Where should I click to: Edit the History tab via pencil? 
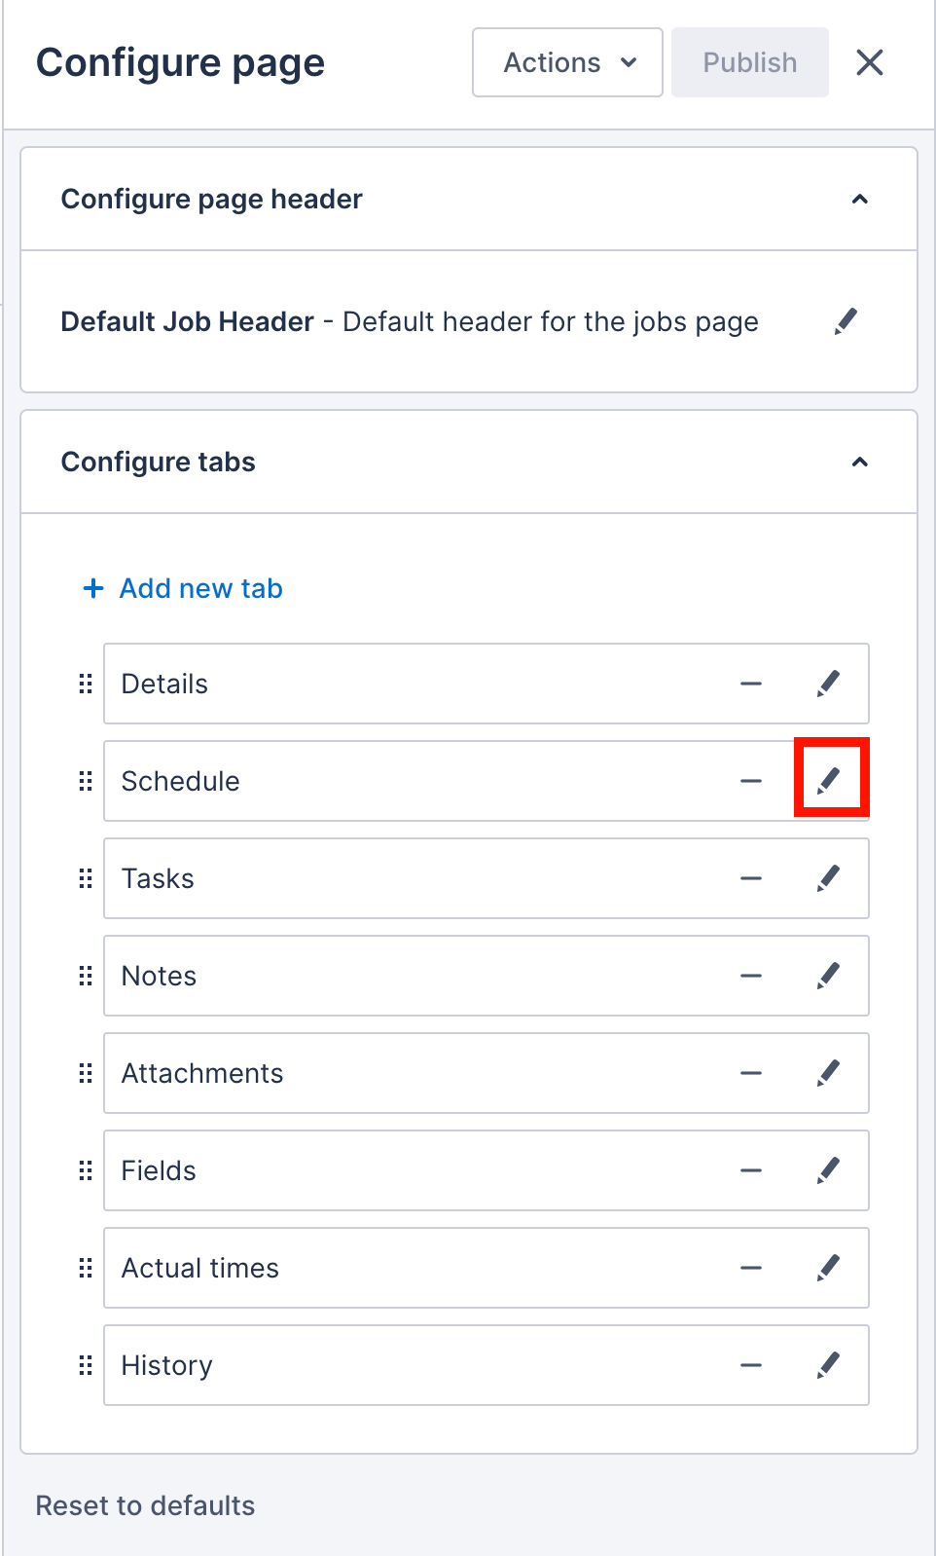click(828, 1365)
